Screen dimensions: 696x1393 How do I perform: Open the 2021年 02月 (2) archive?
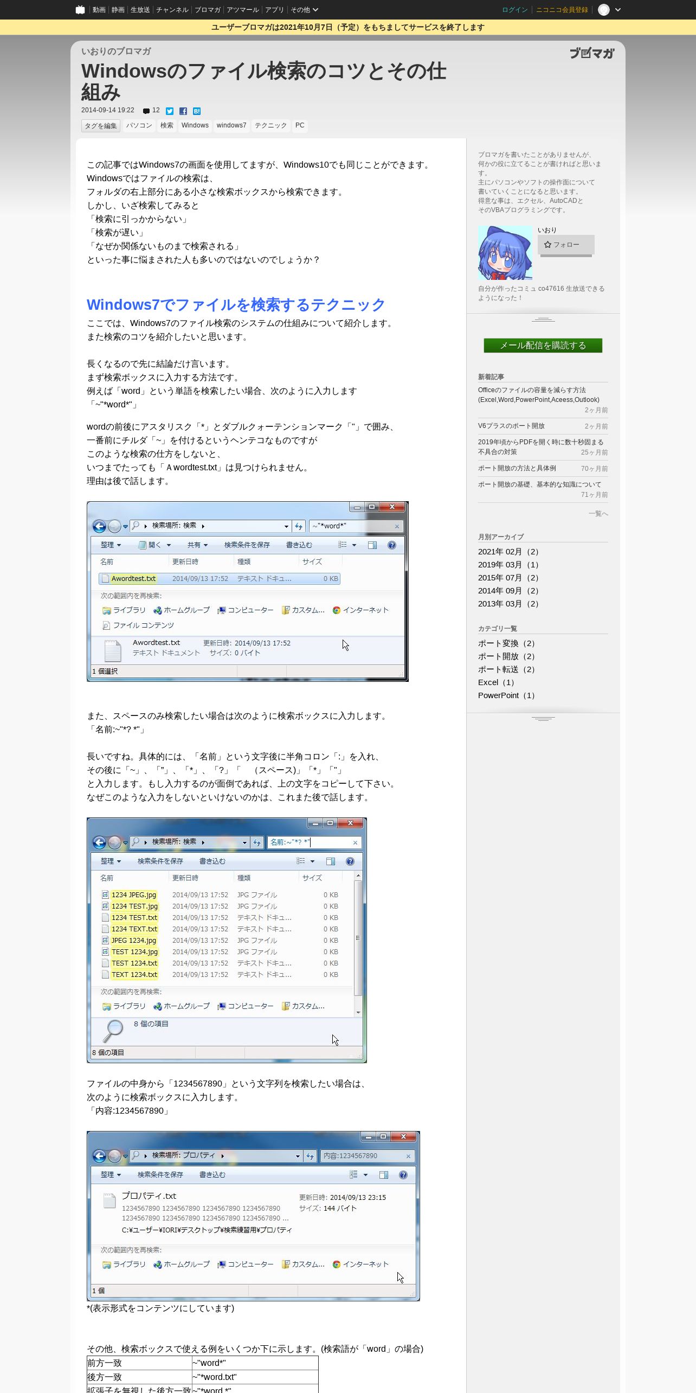click(x=508, y=552)
